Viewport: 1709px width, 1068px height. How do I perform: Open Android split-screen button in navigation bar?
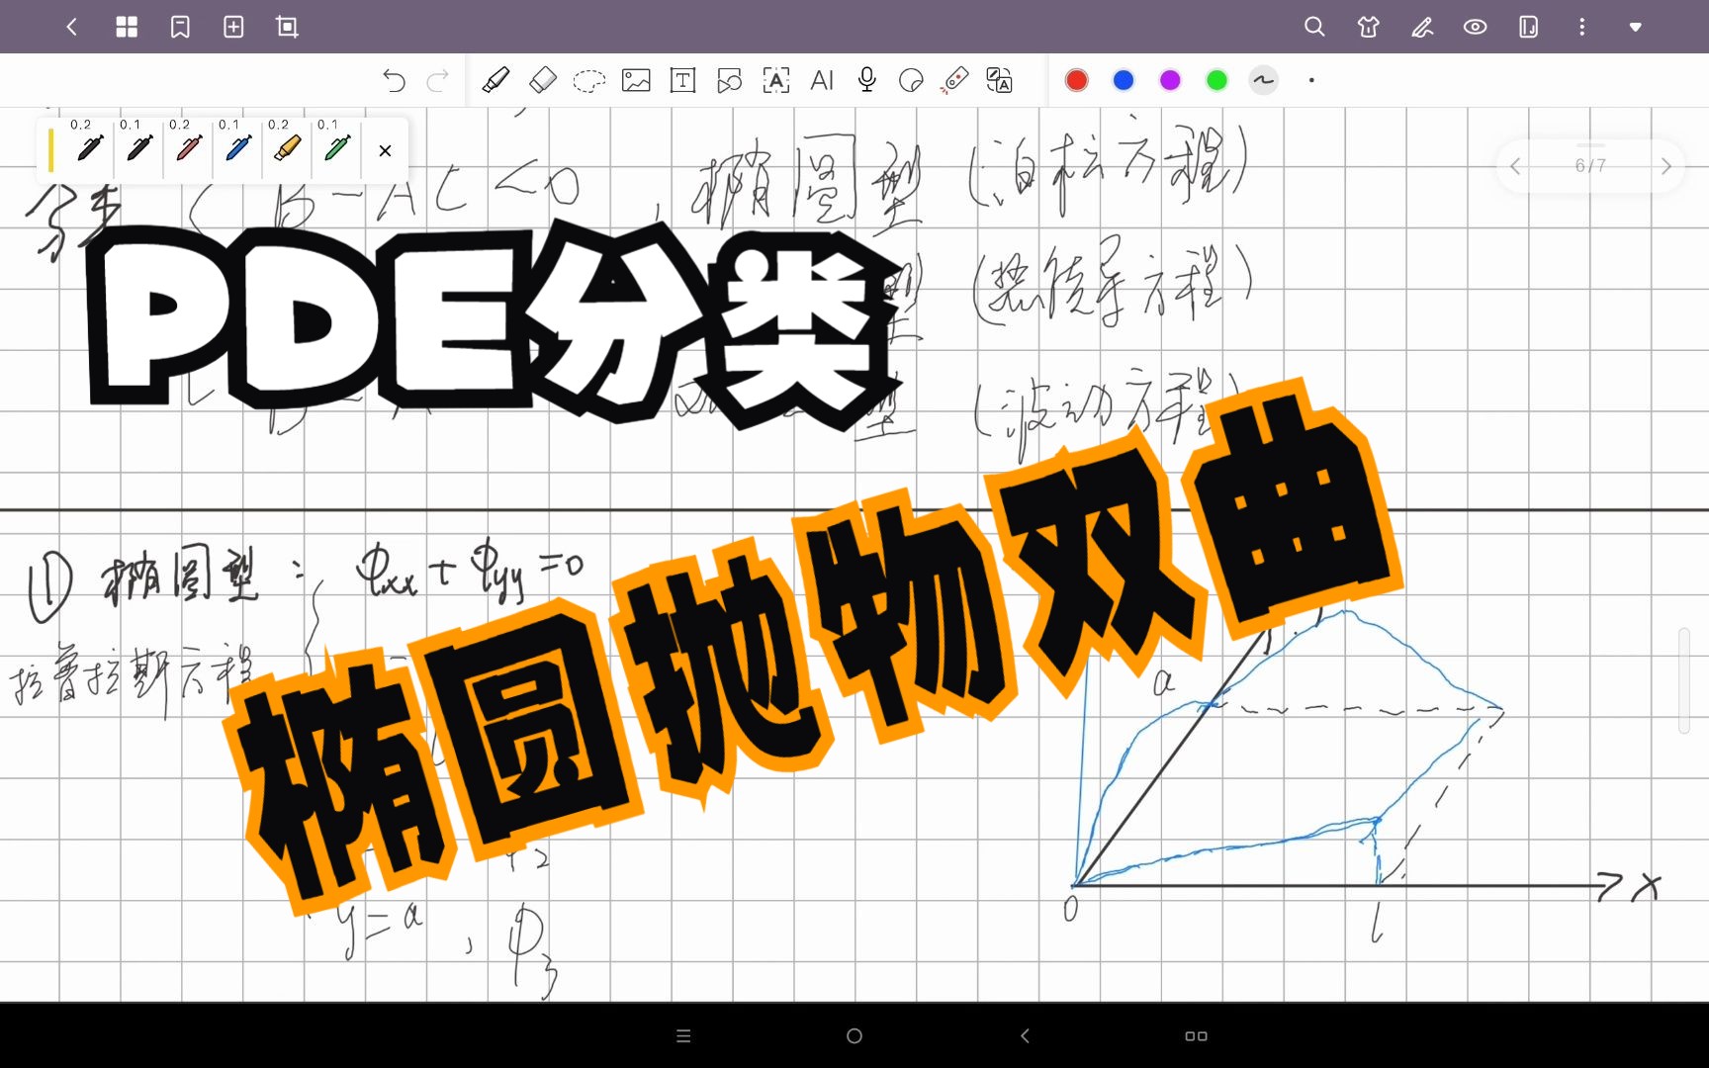point(1196,1035)
